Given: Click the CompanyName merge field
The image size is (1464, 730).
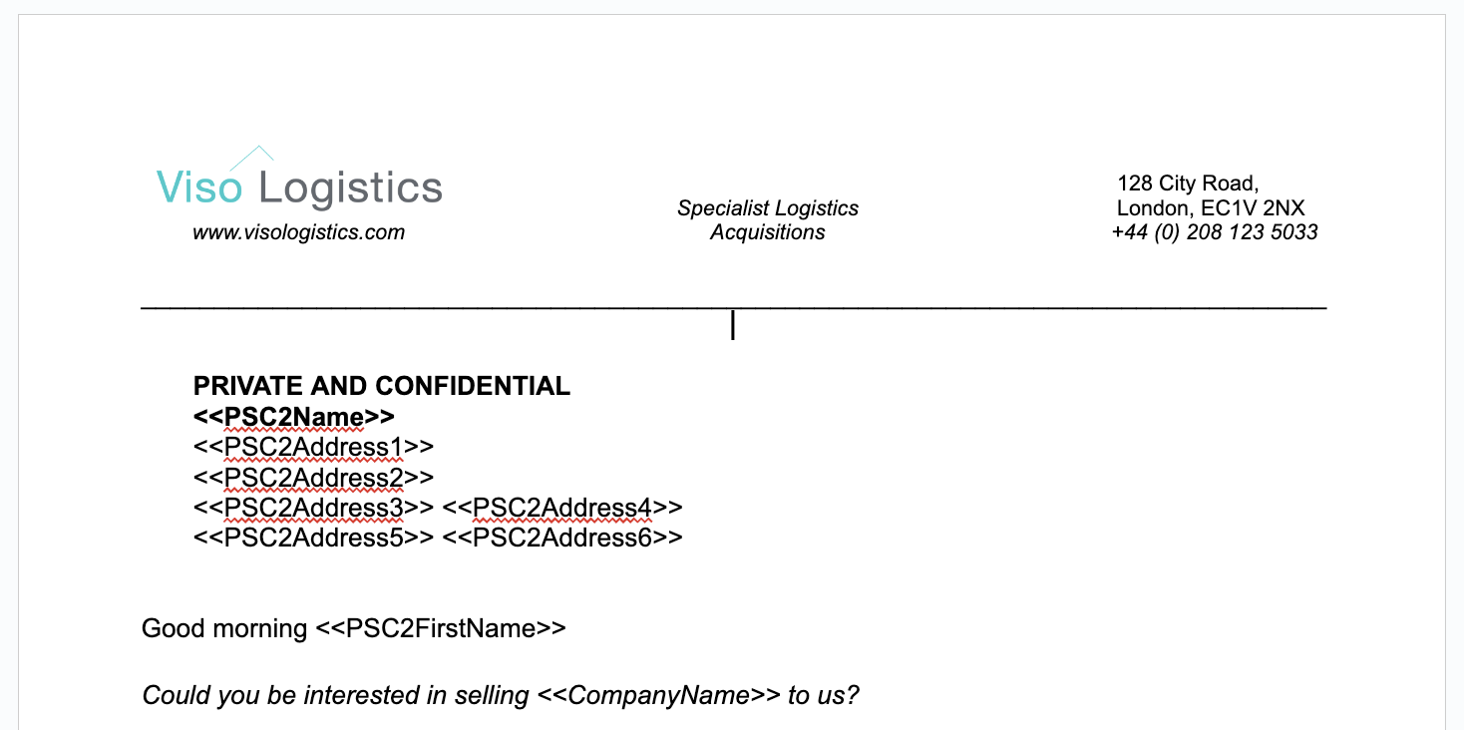Looking at the screenshot, I should point(659,695).
